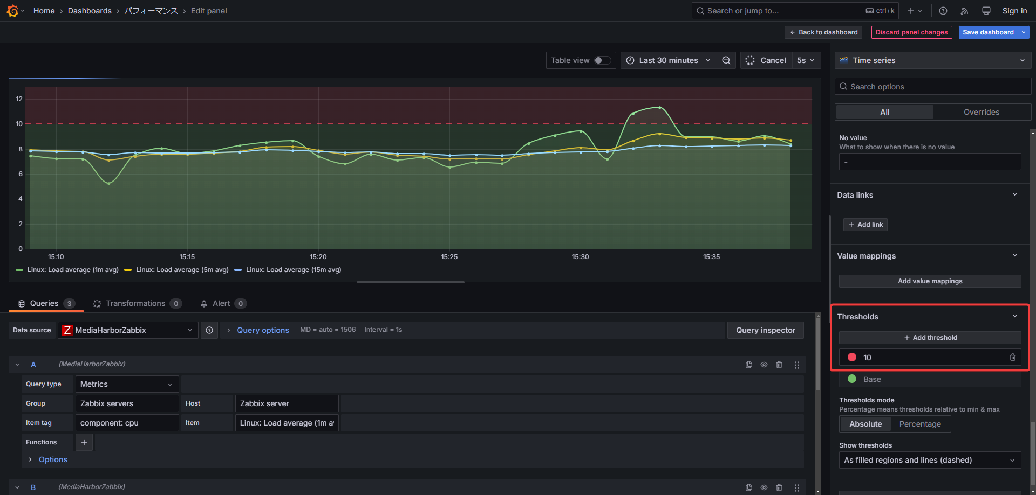Switch to the Queries tab

[x=46, y=304]
